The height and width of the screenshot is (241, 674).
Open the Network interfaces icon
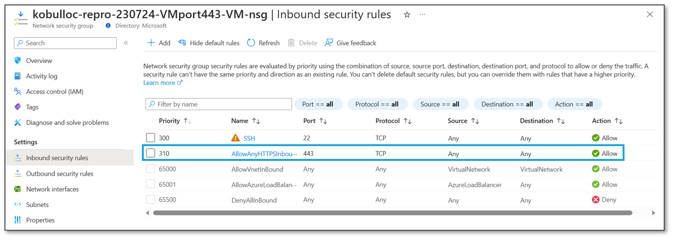pos(18,189)
